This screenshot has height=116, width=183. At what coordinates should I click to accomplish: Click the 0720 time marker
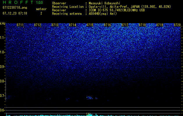(x=177, y=25)
